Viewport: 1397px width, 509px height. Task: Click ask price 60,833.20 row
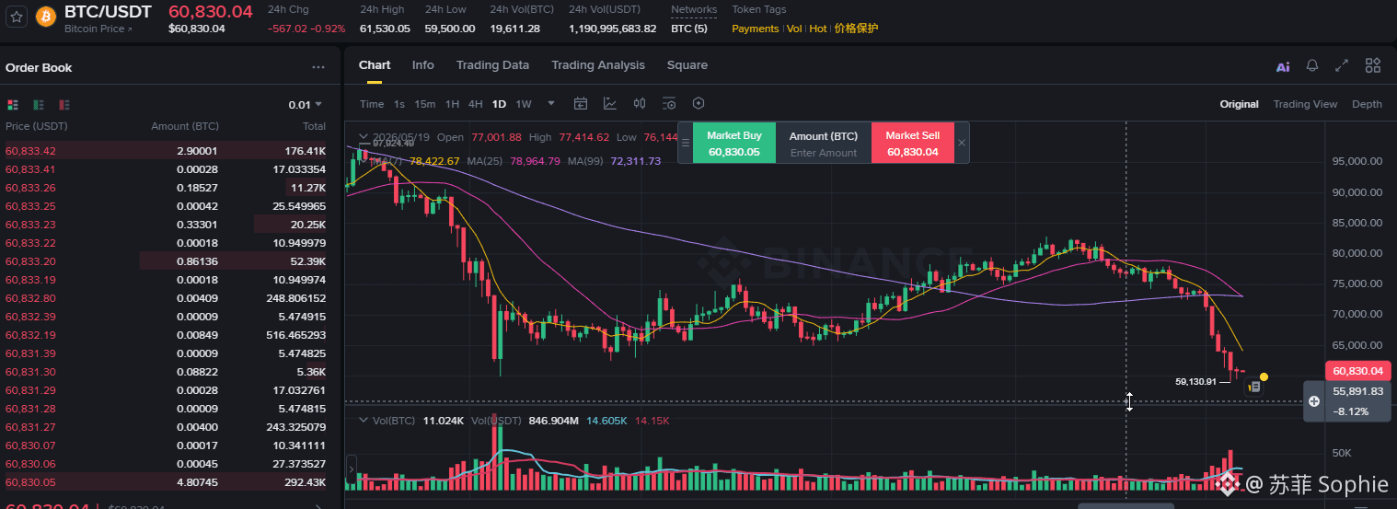pyautogui.click(x=167, y=261)
